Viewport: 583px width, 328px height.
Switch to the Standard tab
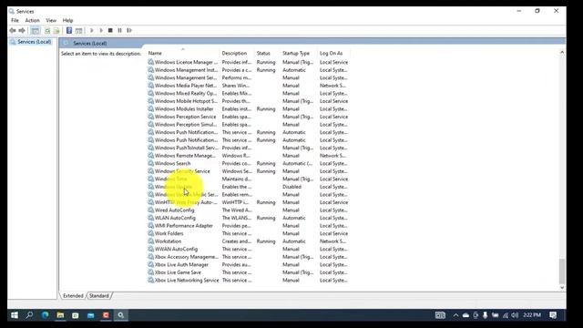coord(99,295)
